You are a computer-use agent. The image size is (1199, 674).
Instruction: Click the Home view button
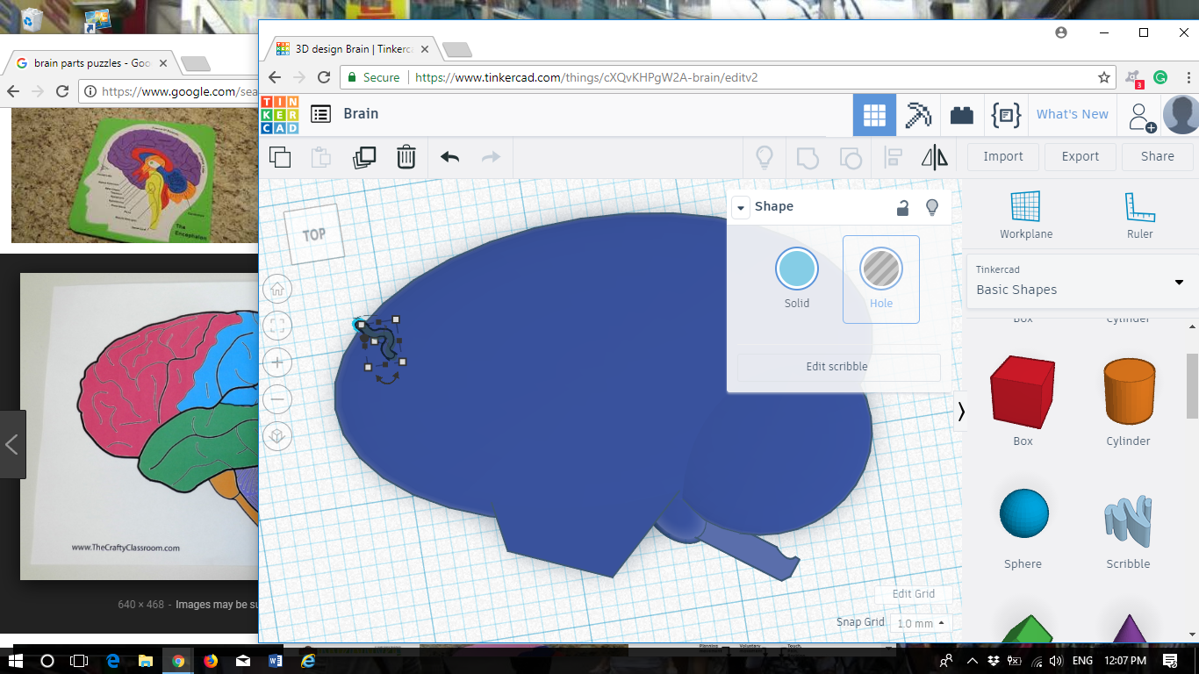point(277,288)
